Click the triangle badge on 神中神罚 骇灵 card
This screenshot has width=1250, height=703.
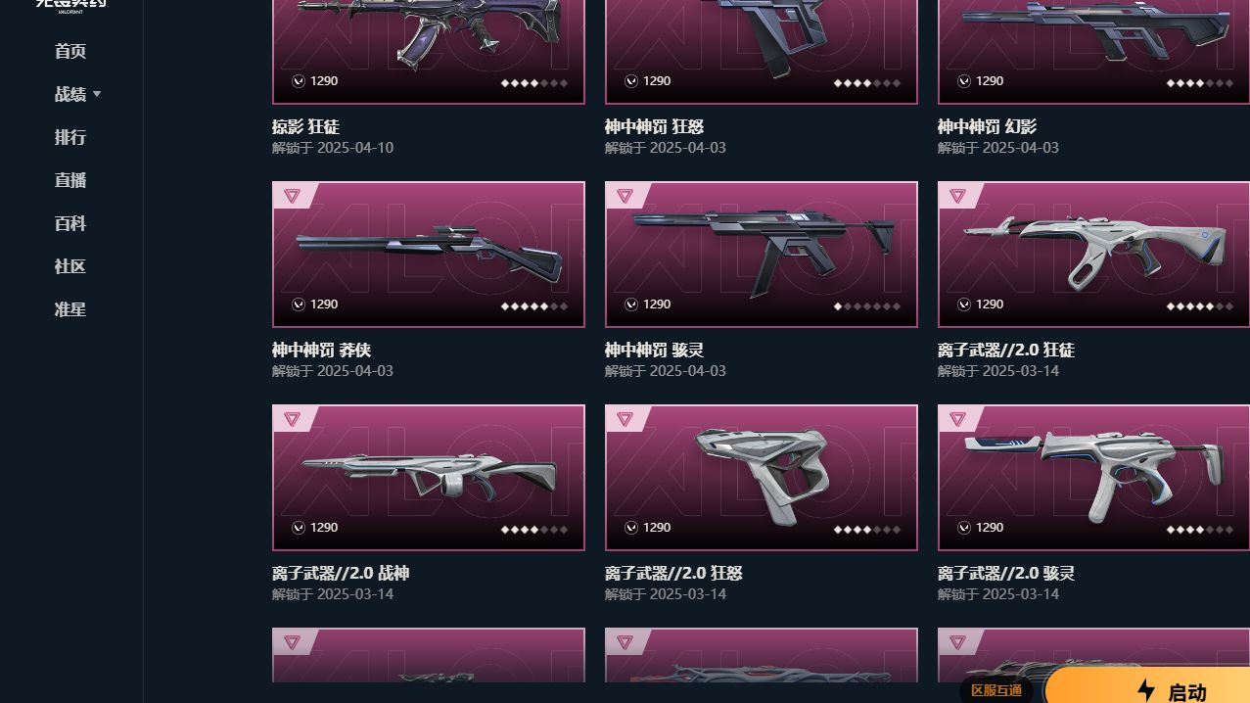pos(625,196)
